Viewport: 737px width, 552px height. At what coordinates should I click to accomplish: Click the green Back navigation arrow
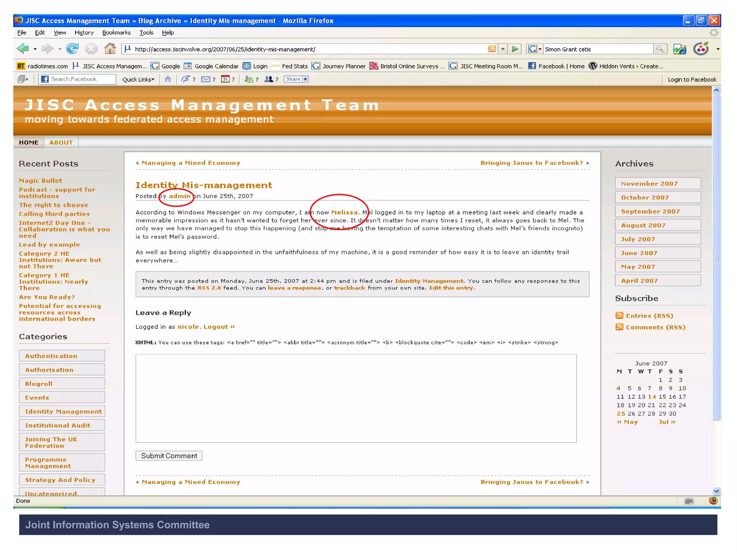[x=23, y=49]
